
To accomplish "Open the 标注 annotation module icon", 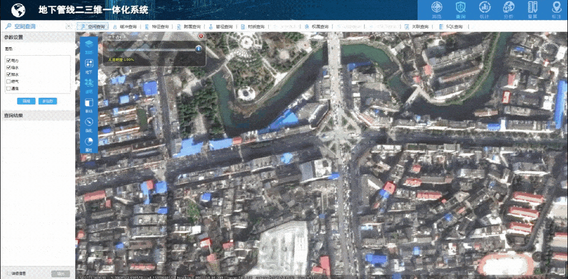I will click(556, 9).
